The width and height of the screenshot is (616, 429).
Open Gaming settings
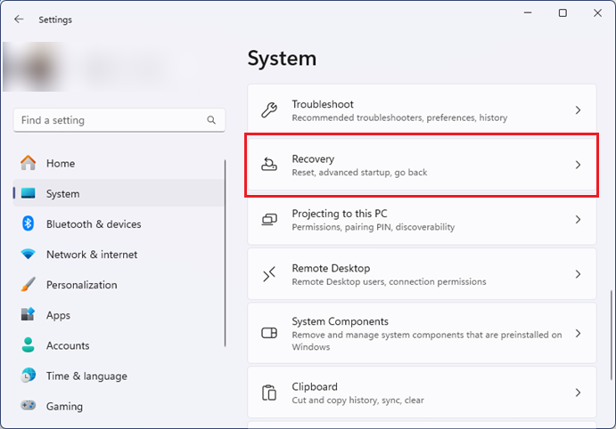coord(119,406)
